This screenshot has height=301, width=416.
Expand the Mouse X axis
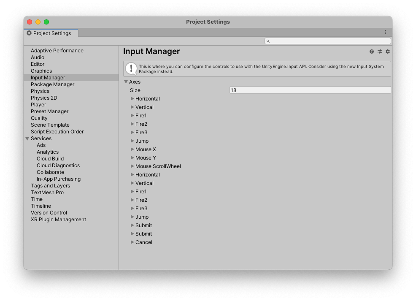(x=132, y=149)
